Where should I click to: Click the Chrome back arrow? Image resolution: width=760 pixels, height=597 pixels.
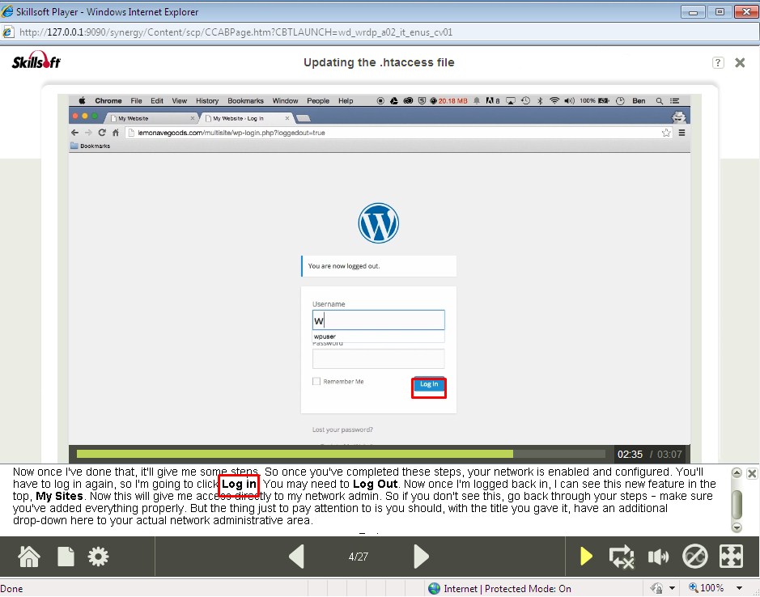(74, 133)
